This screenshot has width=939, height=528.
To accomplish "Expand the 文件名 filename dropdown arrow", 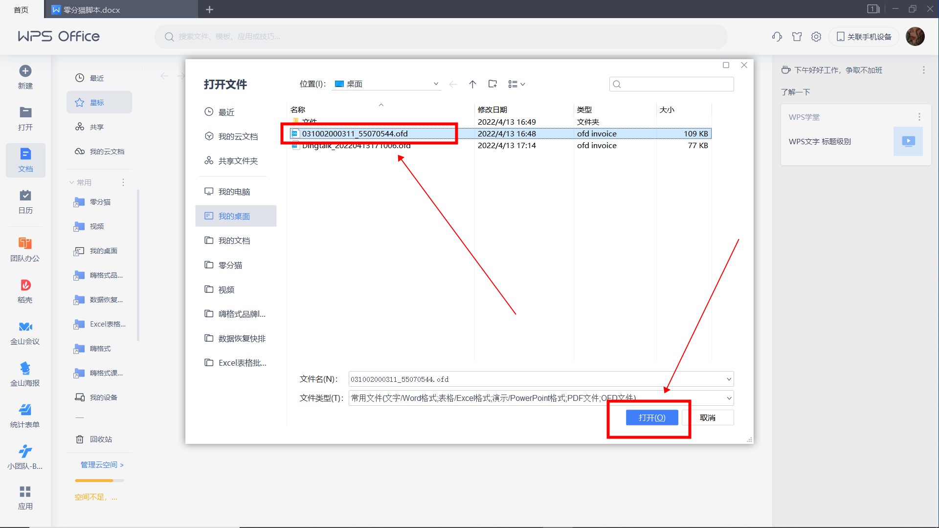I will [729, 379].
